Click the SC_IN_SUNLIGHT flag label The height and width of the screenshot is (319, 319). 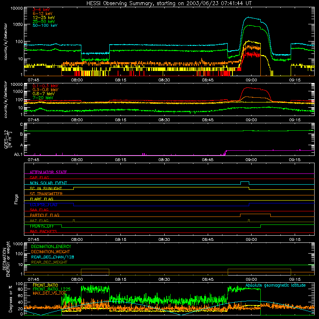tap(46, 188)
